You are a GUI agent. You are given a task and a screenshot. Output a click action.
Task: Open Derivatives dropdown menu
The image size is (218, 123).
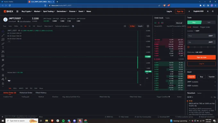62,12
